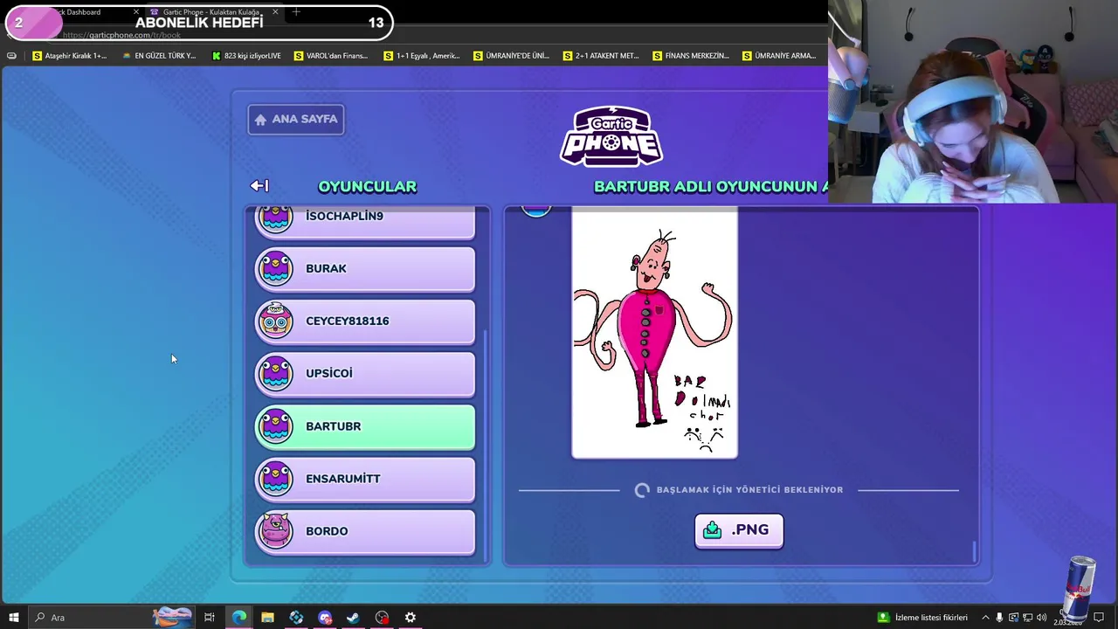Open Microsoft Edge from taskbar
This screenshot has height=629, width=1118.
click(238, 618)
